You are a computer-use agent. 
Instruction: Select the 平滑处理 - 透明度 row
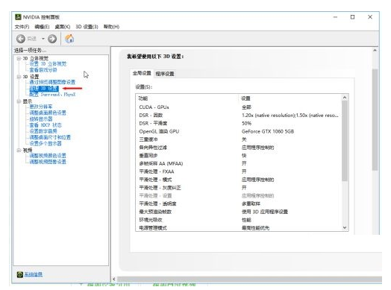(238, 204)
